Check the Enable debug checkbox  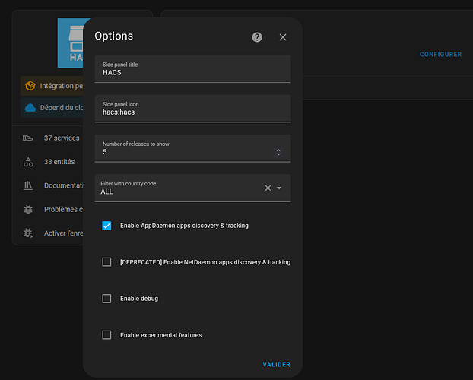(x=106, y=299)
